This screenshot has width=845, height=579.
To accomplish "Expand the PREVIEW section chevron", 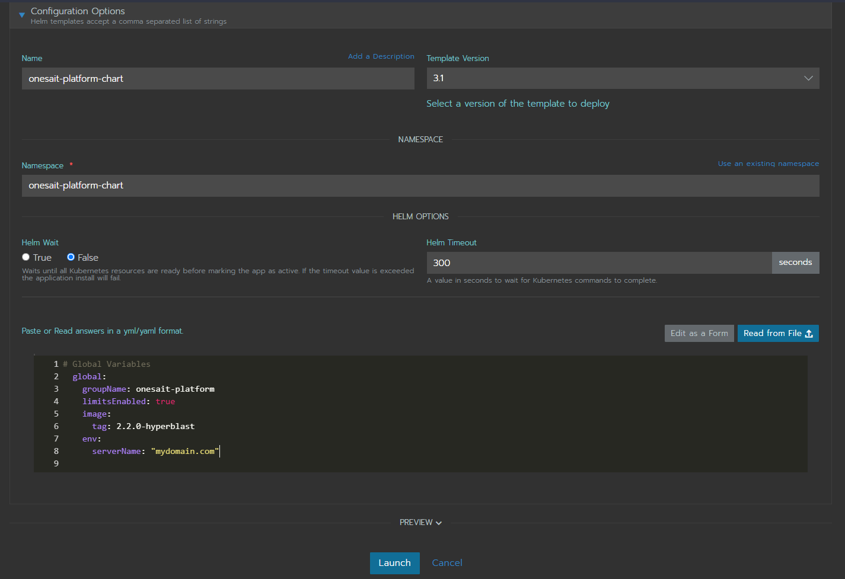I will 439,523.
